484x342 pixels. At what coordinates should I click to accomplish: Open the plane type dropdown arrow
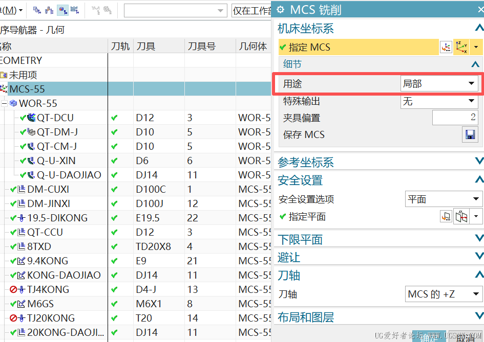476,217
